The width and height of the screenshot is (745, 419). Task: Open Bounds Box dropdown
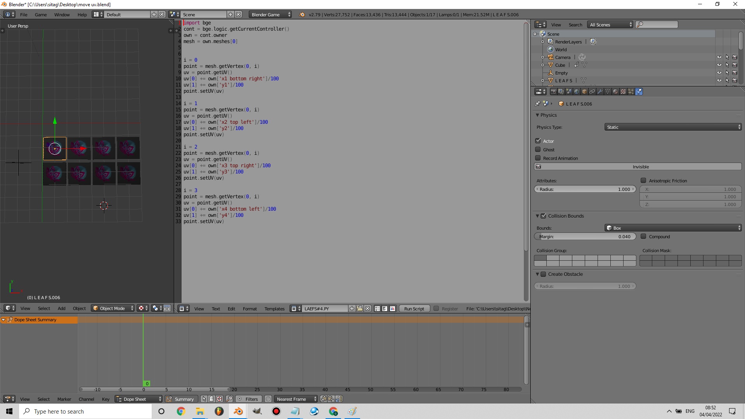pyautogui.click(x=673, y=228)
